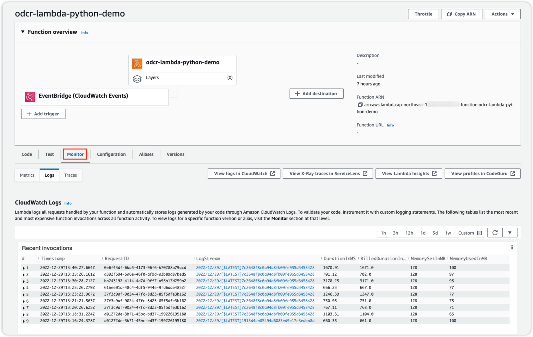
Task: Click the DurationInMS column header
Action: pyautogui.click(x=340, y=259)
